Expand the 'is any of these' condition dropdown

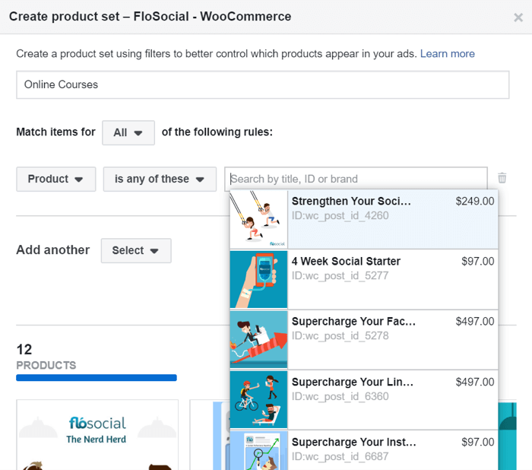point(160,179)
